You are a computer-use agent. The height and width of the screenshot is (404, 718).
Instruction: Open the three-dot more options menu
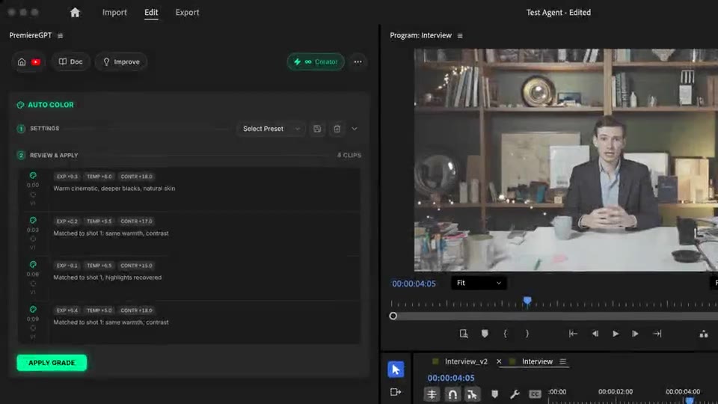pos(358,62)
